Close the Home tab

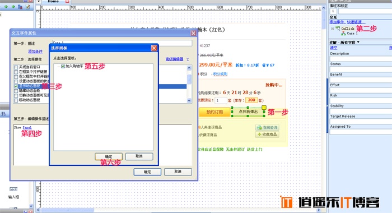click(67, 2)
